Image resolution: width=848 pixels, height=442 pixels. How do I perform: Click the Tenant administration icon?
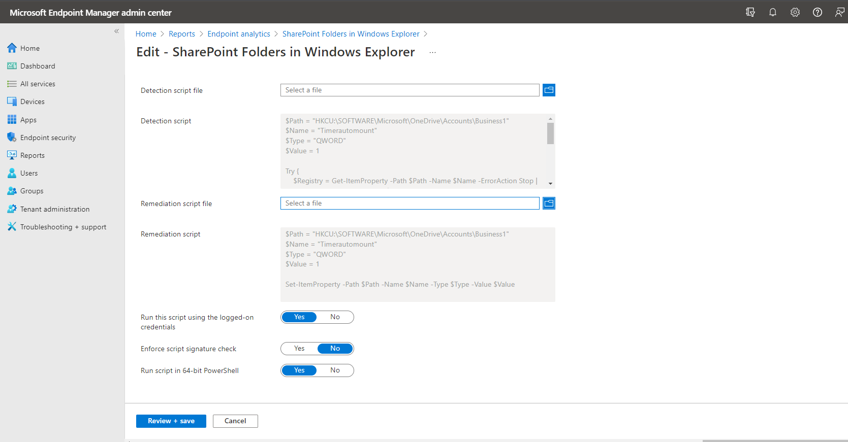pos(12,209)
